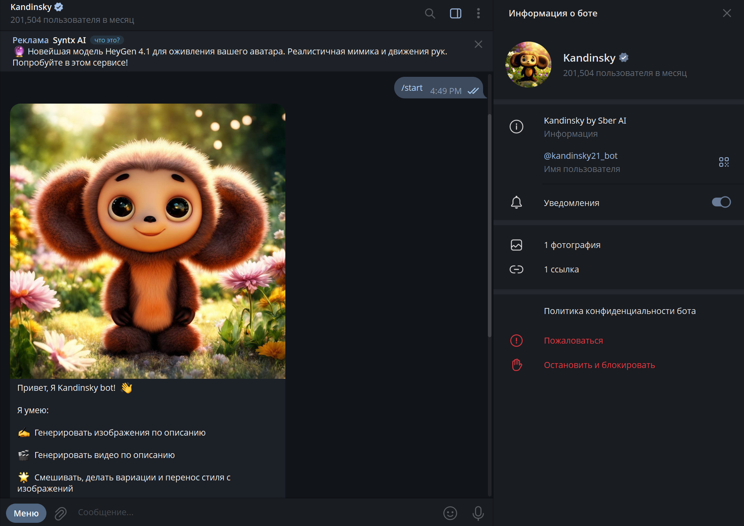Viewport: 744px width, 526px height.
Task: Open the Syntx AI sponsor name link
Action: click(69, 40)
